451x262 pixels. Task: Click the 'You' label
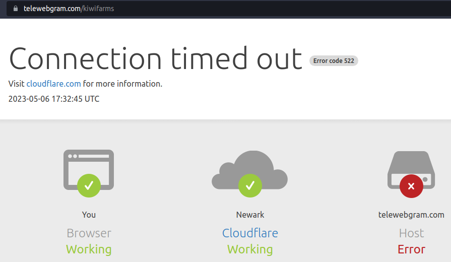pos(89,215)
